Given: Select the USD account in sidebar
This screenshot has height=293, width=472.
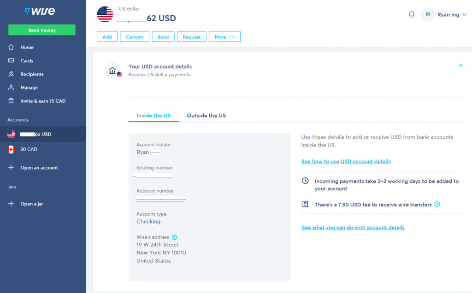Looking at the screenshot, I should pyautogui.click(x=43, y=134).
